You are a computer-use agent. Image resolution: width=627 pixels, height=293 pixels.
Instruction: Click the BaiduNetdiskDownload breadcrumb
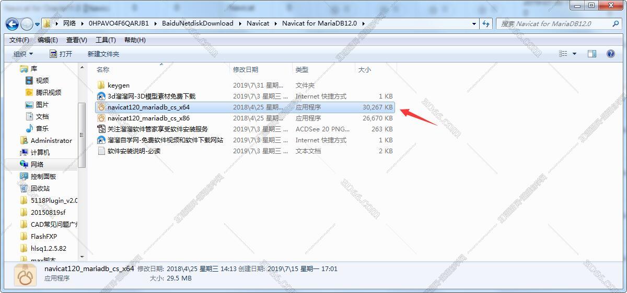[x=198, y=23]
